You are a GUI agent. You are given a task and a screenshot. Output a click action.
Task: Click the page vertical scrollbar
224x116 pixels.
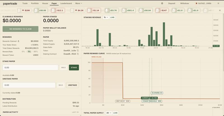(x=223, y=43)
